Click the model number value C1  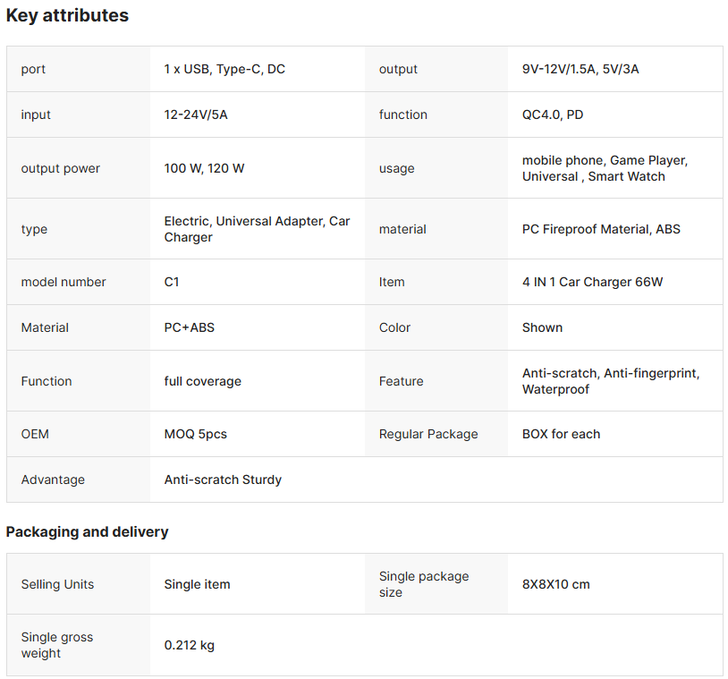[x=172, y=282]
